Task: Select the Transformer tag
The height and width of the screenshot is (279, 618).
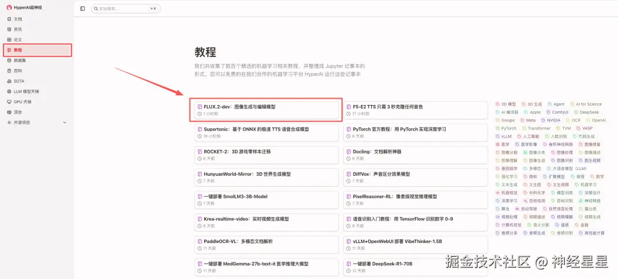Action: (536, 128)
